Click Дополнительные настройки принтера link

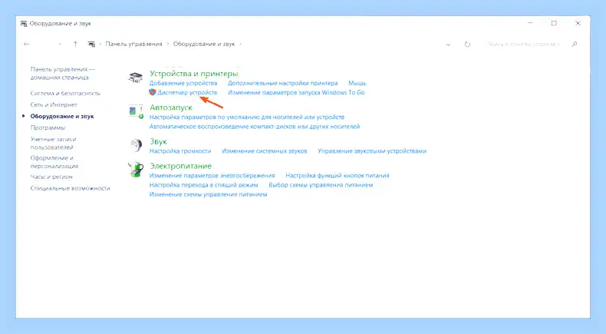click(282, 83)
